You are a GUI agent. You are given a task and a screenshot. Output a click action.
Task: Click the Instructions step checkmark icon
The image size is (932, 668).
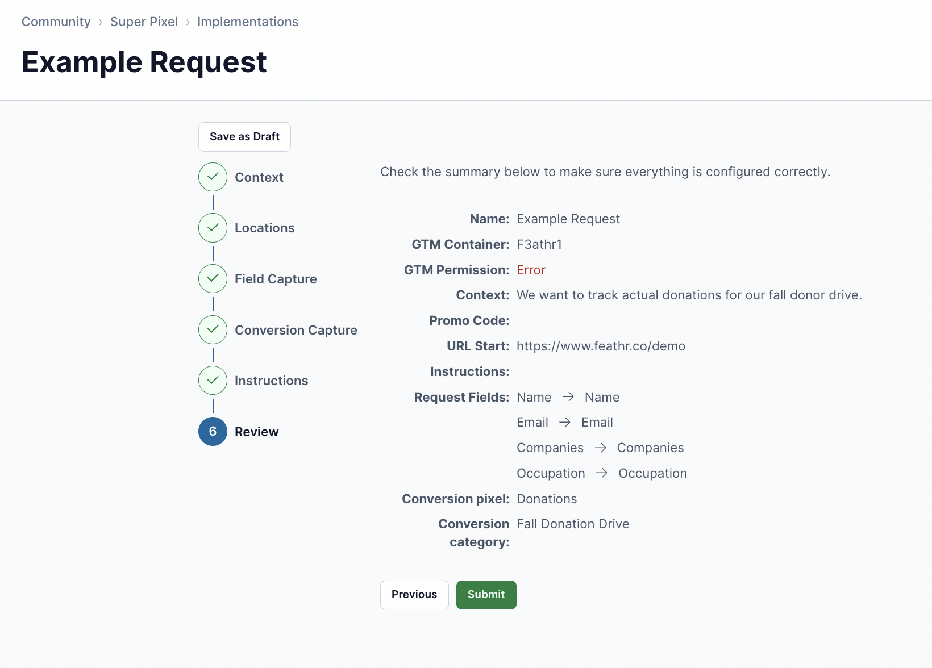click(213, 381)
